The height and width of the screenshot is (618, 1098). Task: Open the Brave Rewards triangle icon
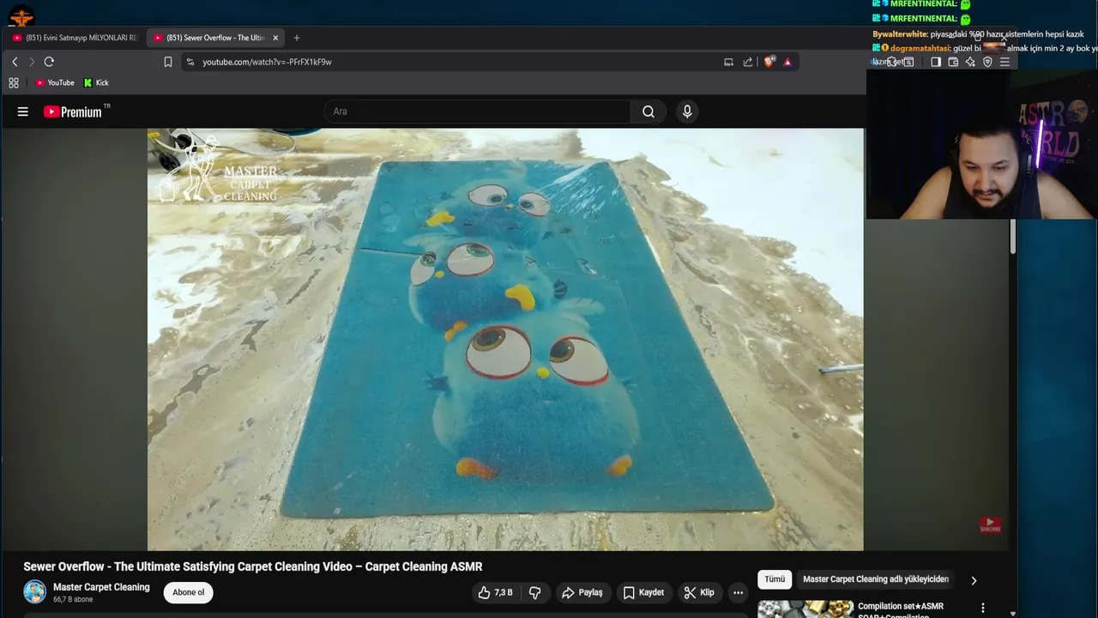787,62
